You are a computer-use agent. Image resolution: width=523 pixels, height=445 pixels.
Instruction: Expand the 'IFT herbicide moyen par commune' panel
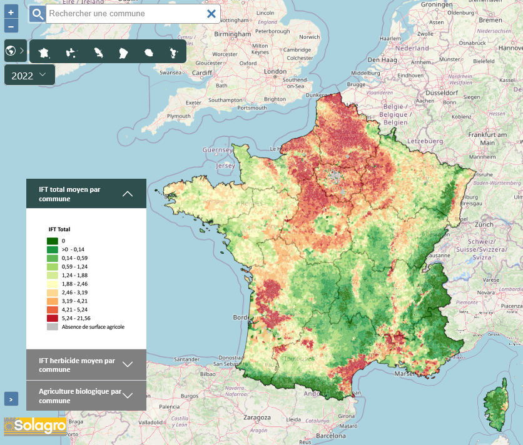86,364
